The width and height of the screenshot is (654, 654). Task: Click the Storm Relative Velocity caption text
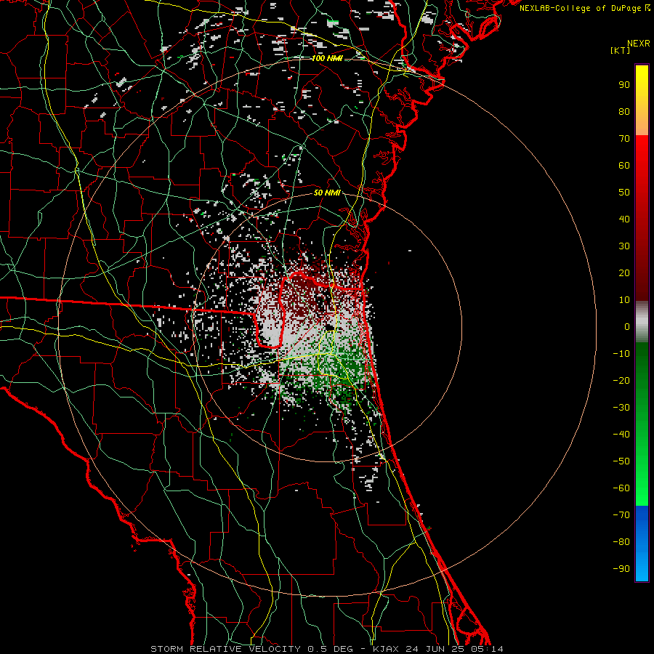pyautogui.click(x=327, y=649)
